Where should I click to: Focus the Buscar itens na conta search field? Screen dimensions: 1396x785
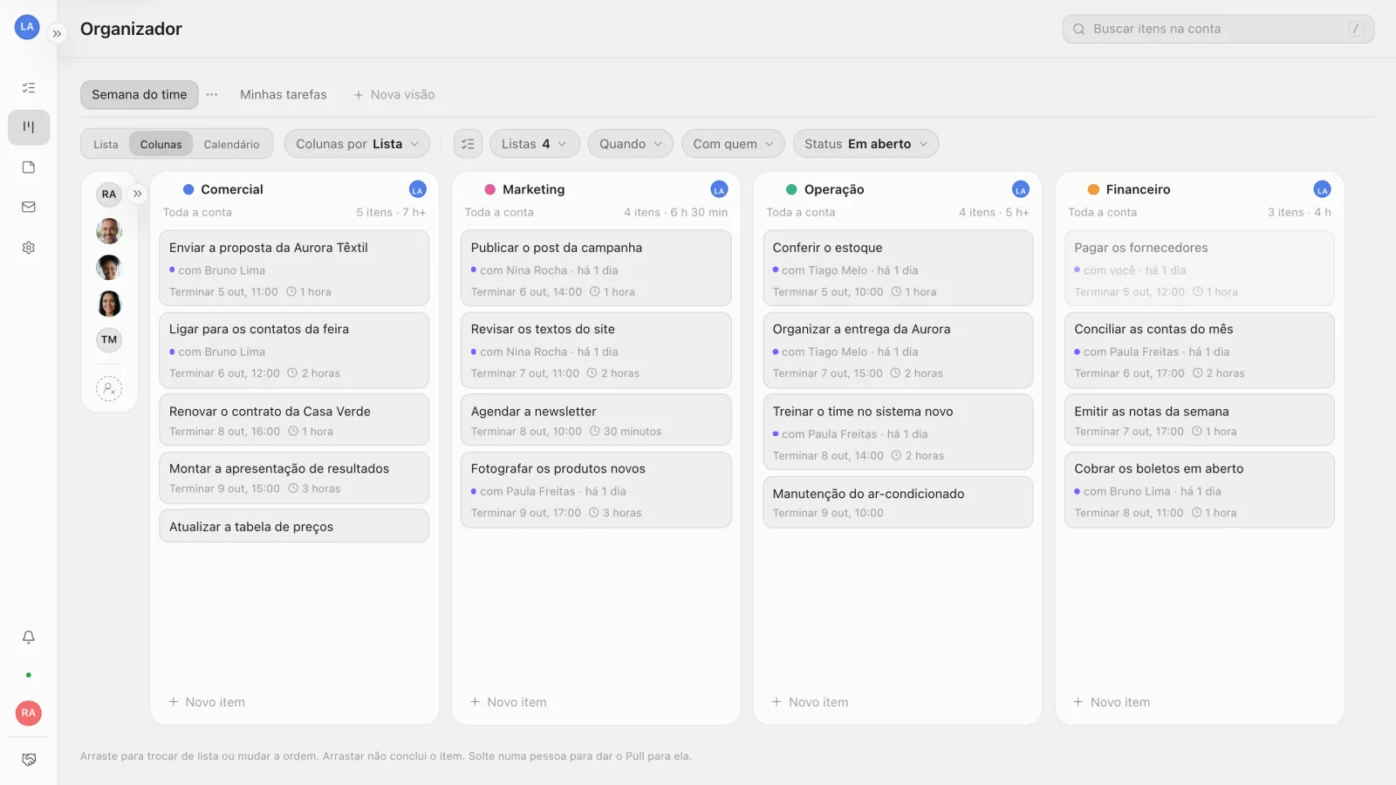[1218, 29]
